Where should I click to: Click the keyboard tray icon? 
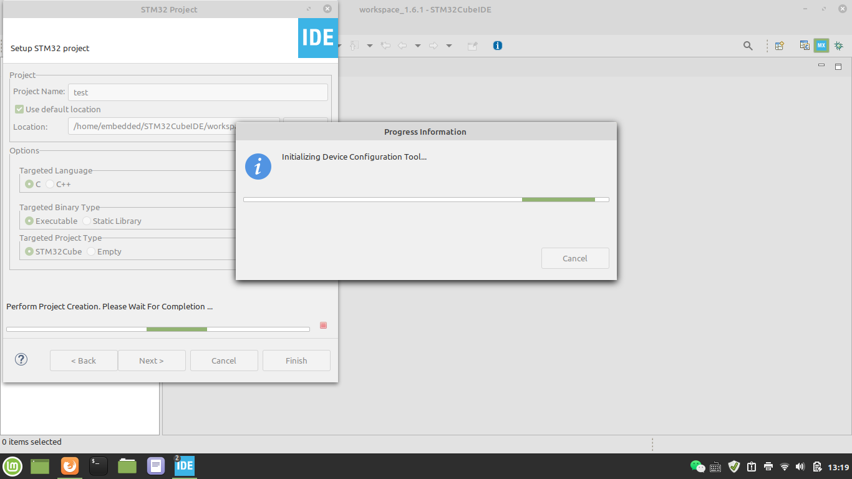(715, 467)
